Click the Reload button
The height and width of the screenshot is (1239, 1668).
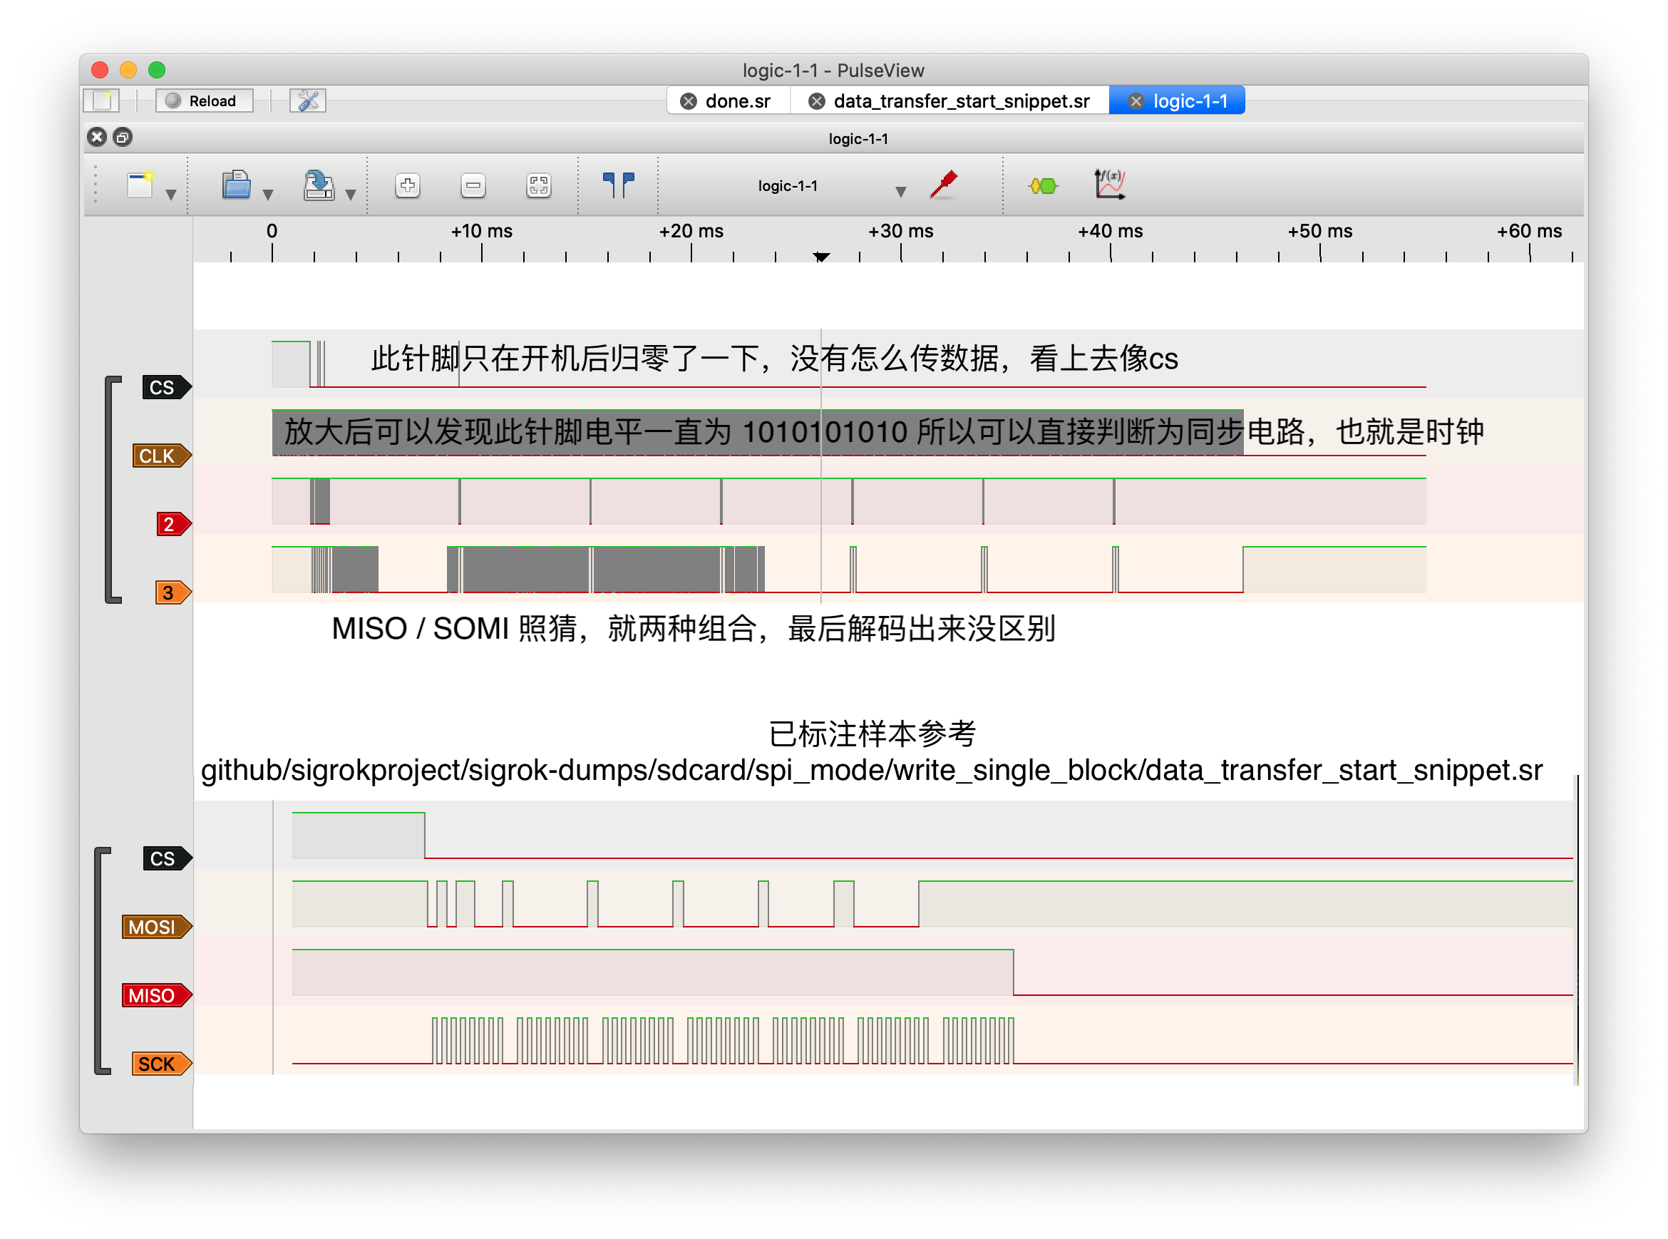(x=204, y=101)
